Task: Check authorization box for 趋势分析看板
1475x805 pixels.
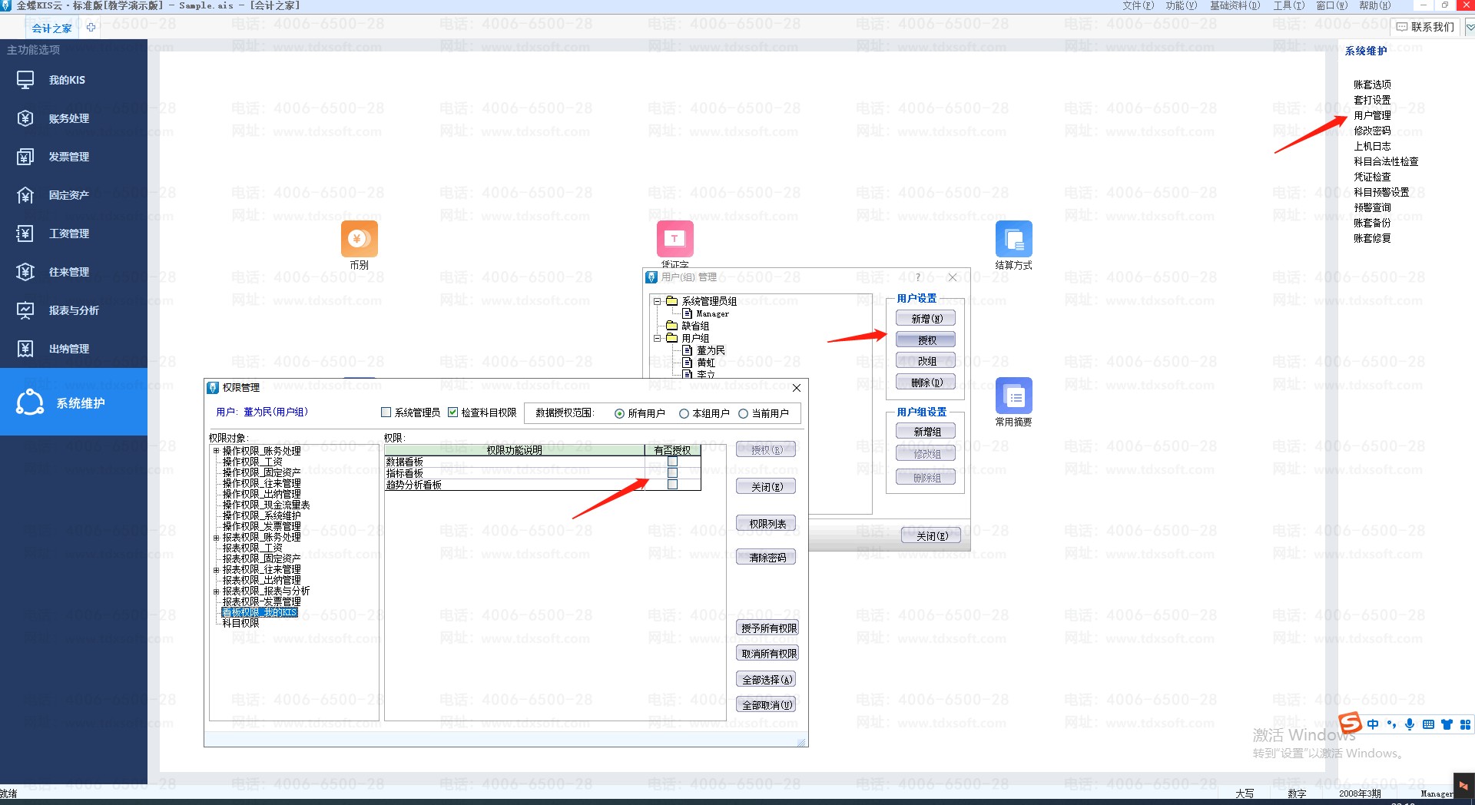Action: 673,485
